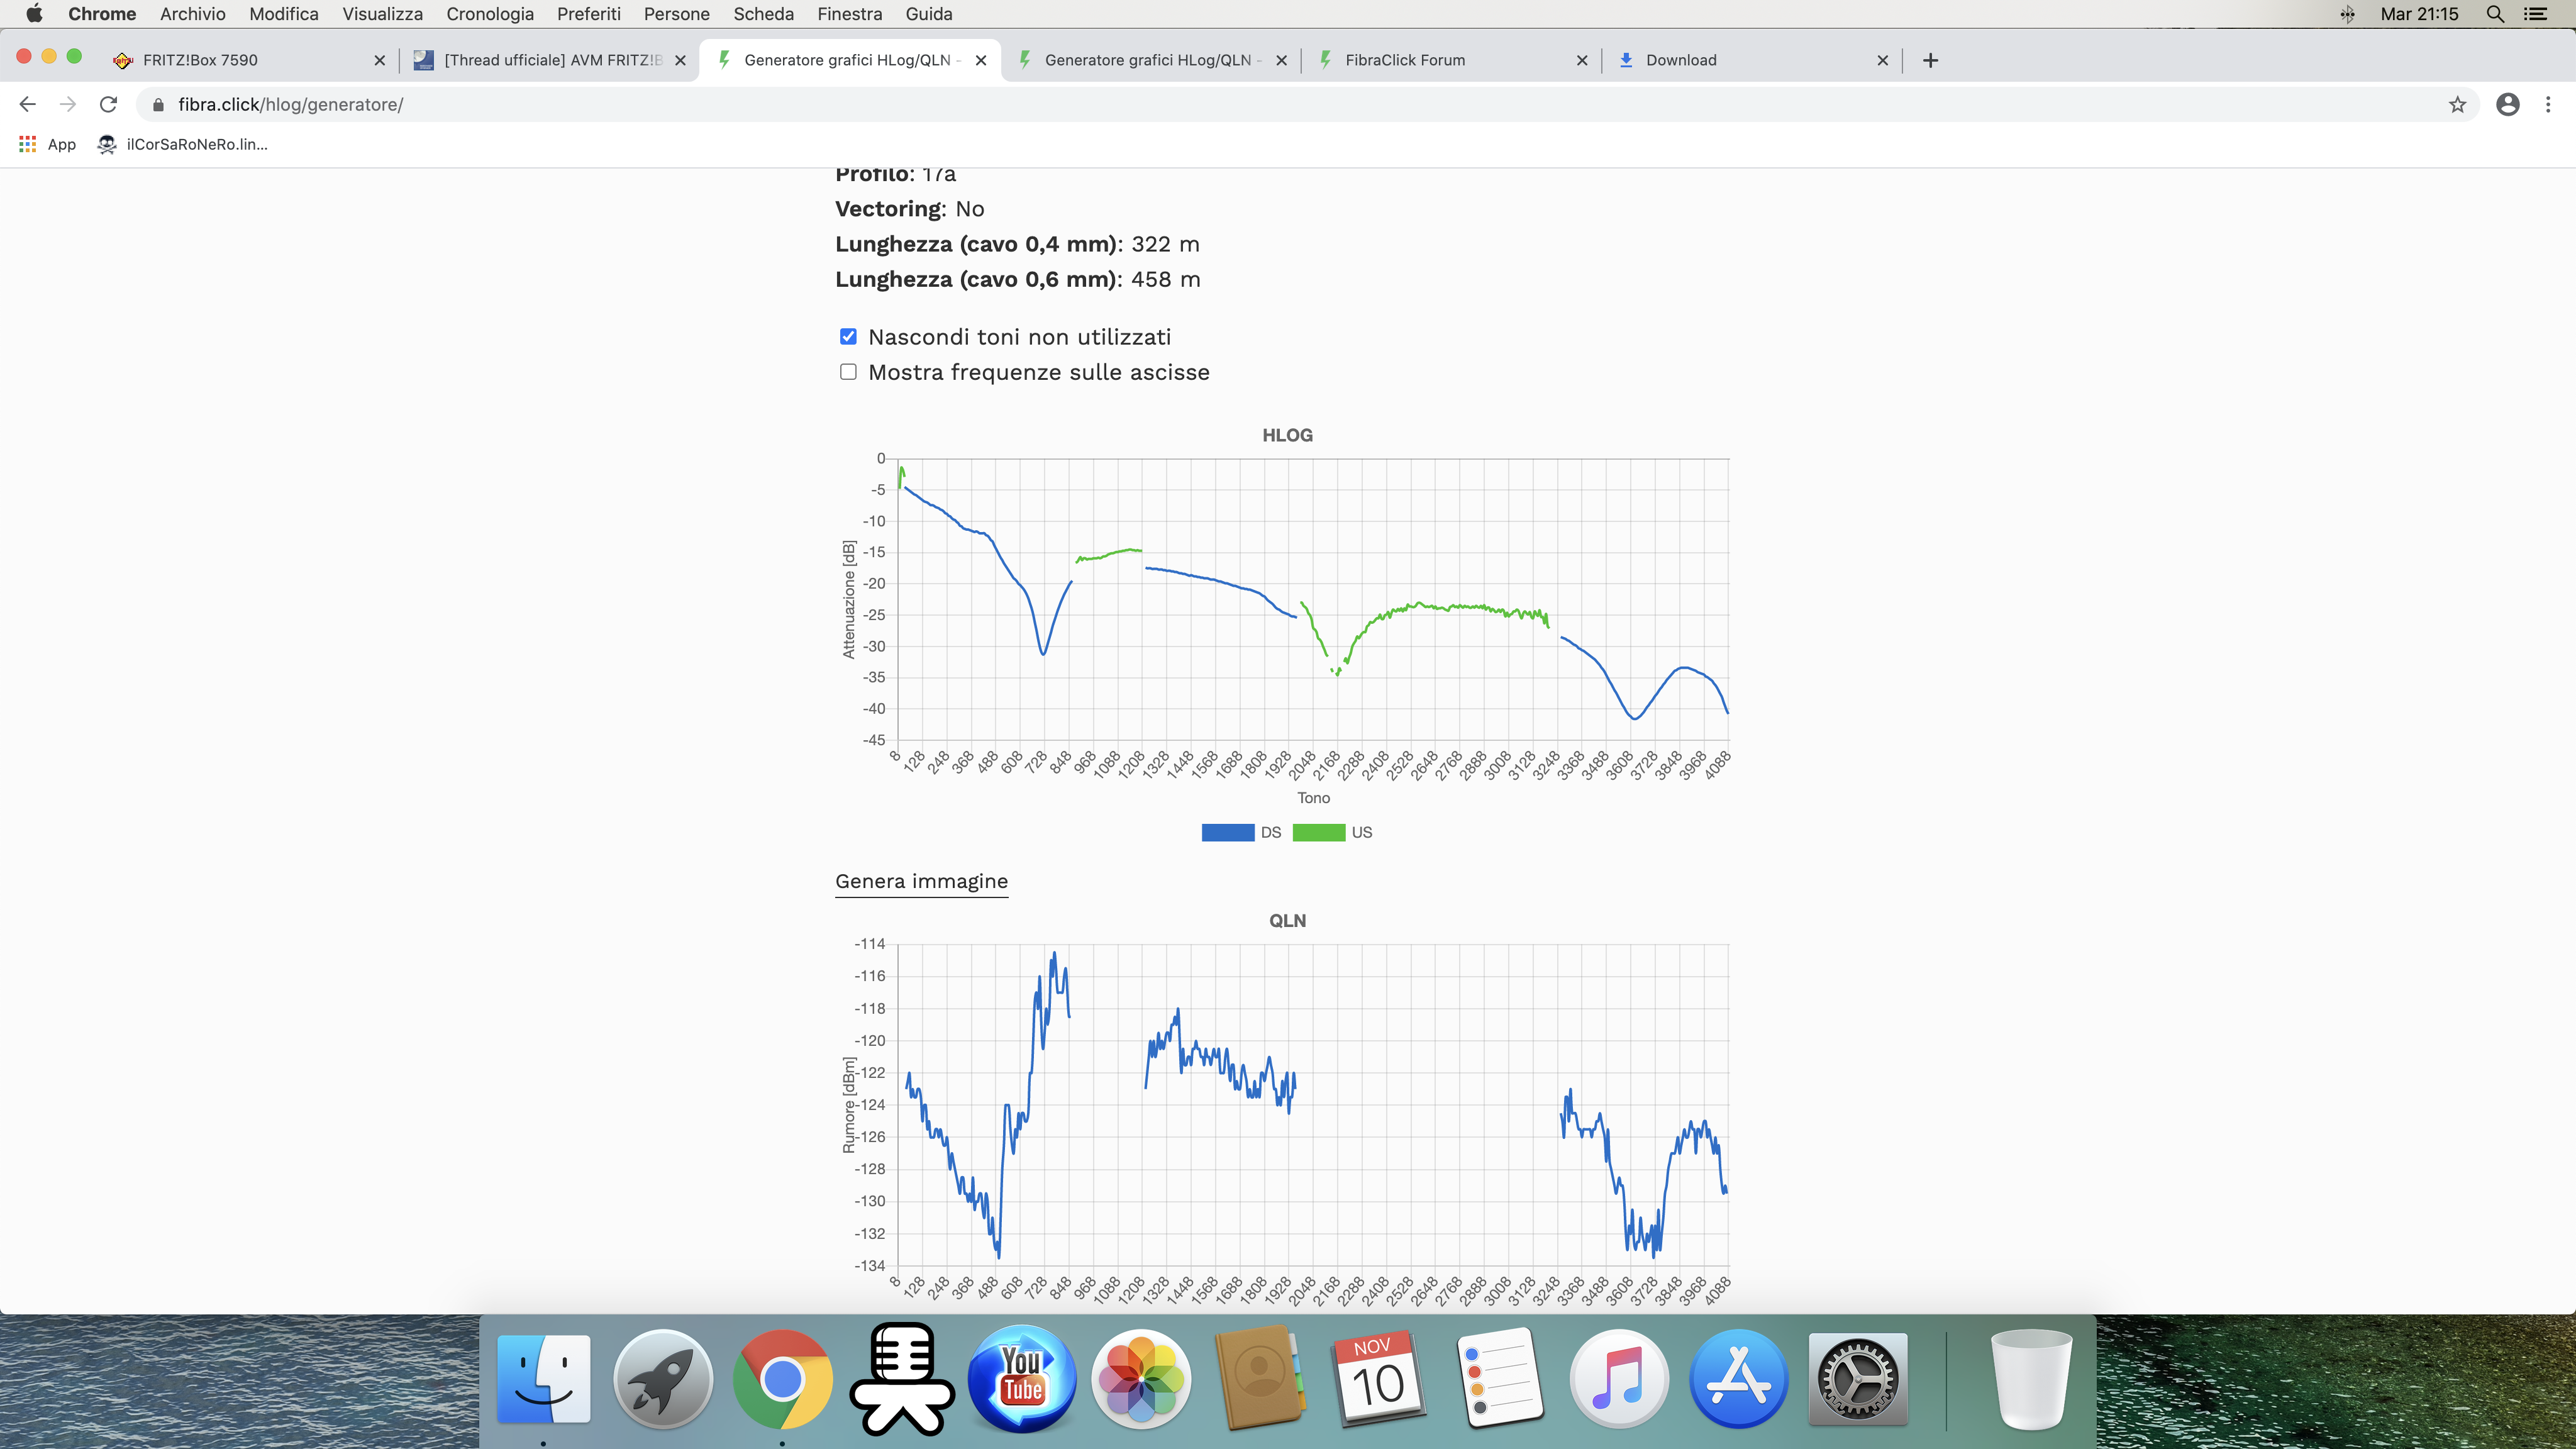The width and height of the screenshot is (2576, 1449).
Task: Switch to the FRITZ!Box 7590 tab
Action: pos(200,60)
